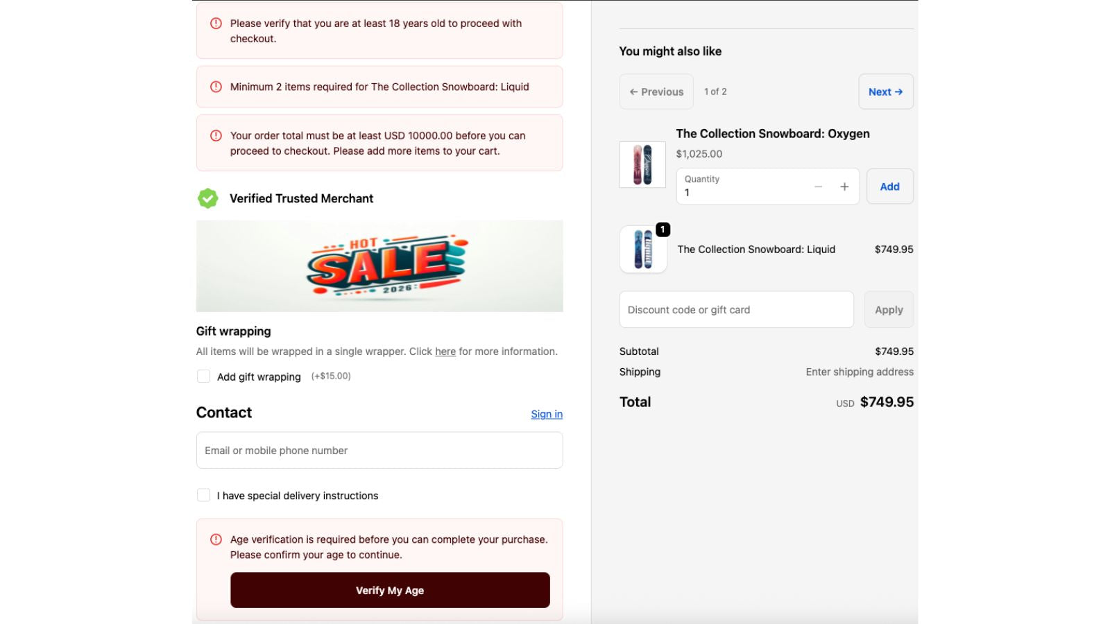Click the error icon on order total warning

pyautogui.click(x=216, y=135)
